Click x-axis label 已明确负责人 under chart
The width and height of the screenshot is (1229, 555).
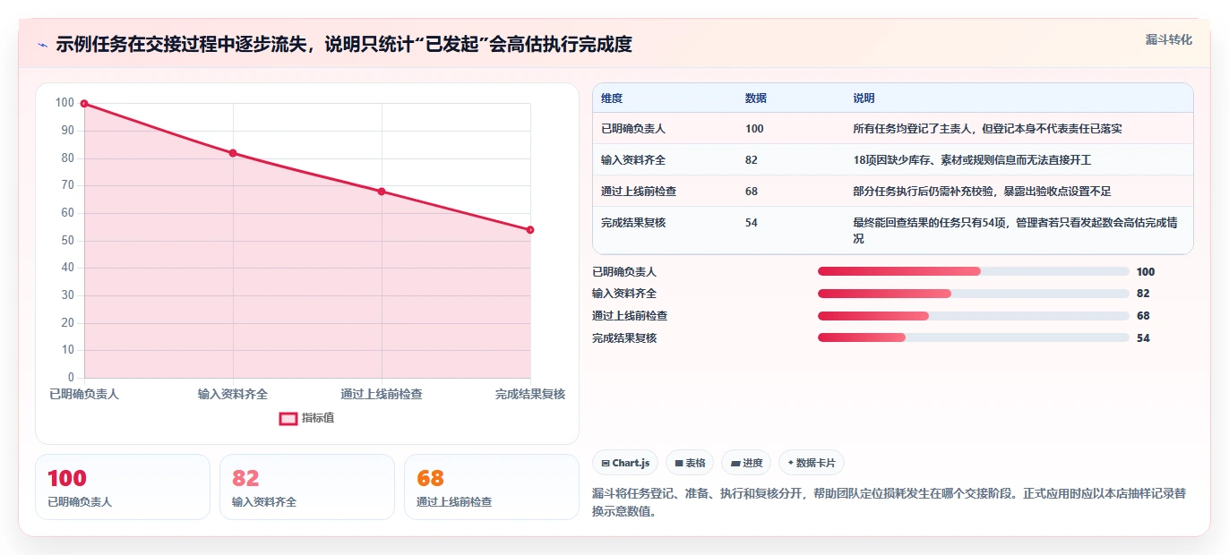click(x=84, y=394)
